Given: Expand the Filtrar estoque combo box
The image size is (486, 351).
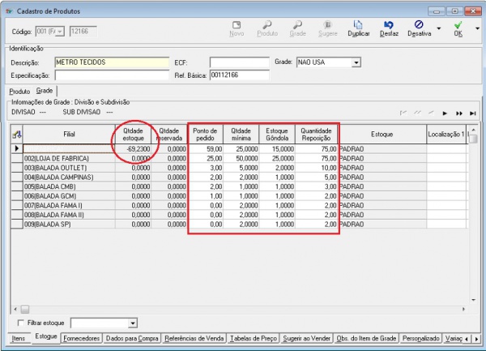Looking at the screenshot, I should 131,323.
